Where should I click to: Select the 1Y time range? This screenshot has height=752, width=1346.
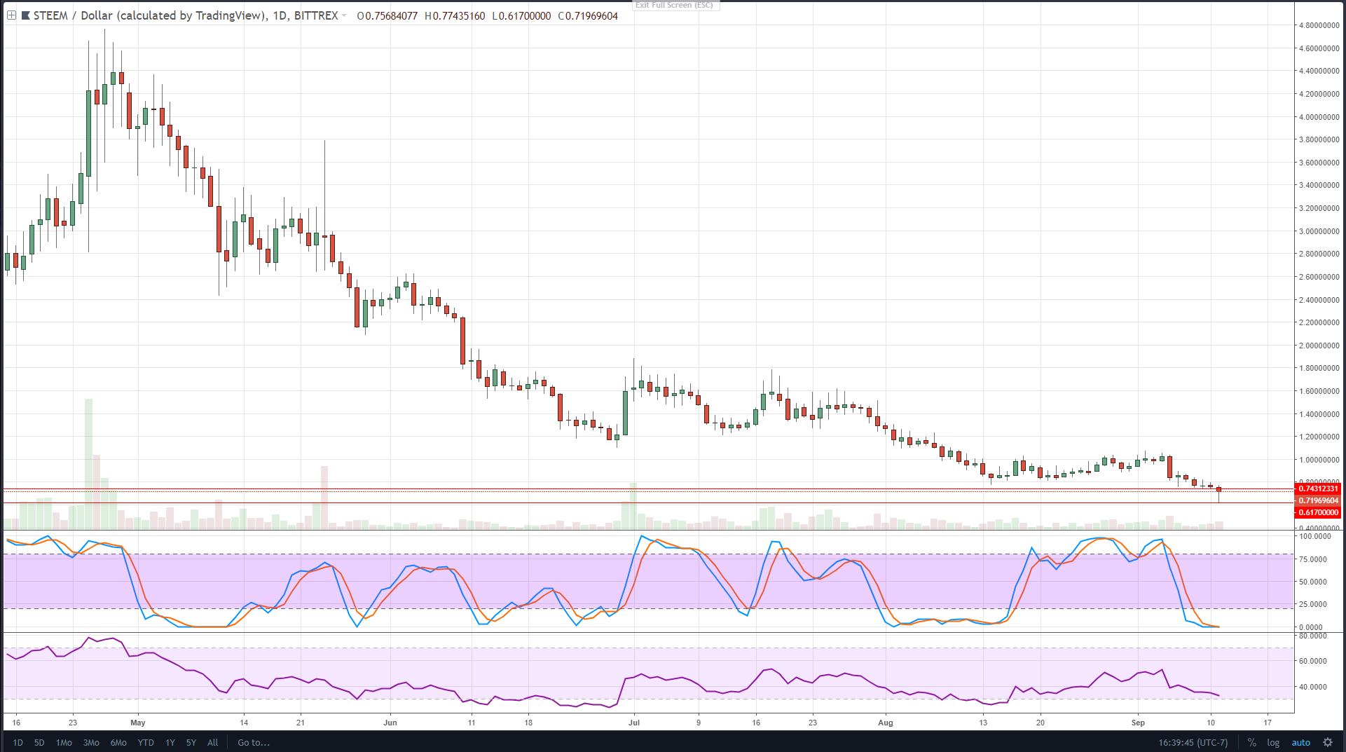[170, 742]
